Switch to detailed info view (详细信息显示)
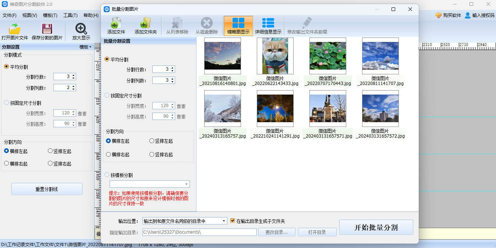This screenshot has width=496, height=248. point(268,24)
